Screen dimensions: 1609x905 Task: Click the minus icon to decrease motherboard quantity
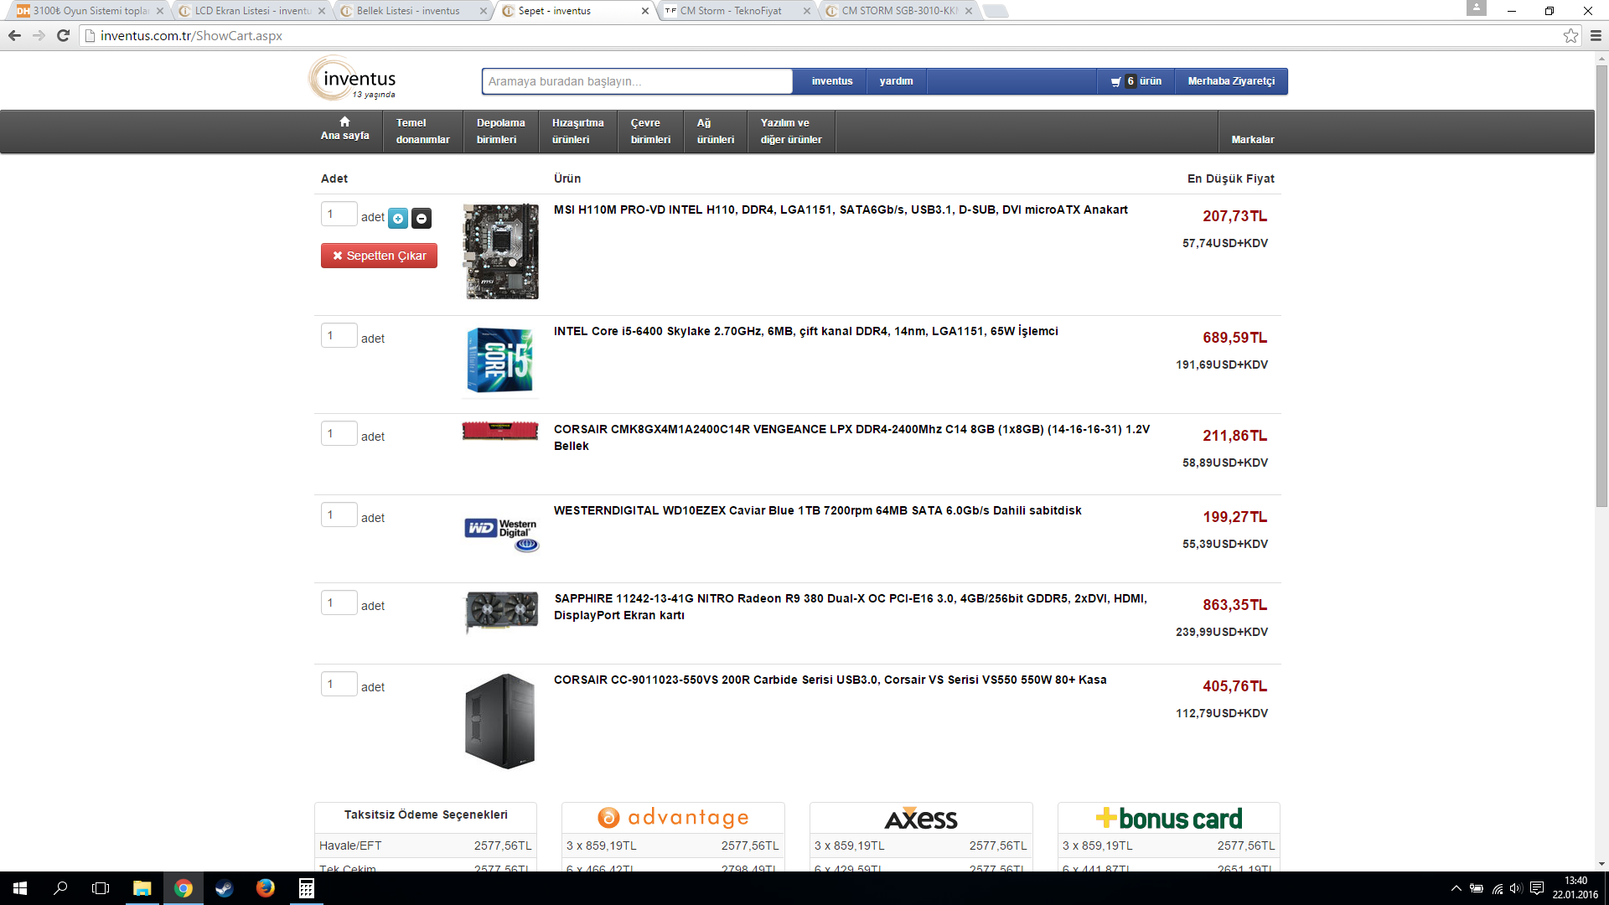click(x=422, y=219)
